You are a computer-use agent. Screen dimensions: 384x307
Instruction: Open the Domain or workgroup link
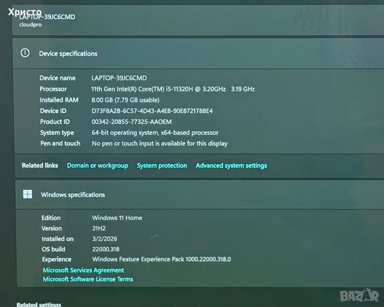click(x=97, y=165)
